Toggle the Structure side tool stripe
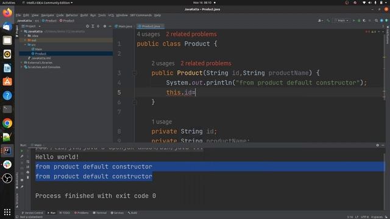390x219 pixels. pos(17,201)
